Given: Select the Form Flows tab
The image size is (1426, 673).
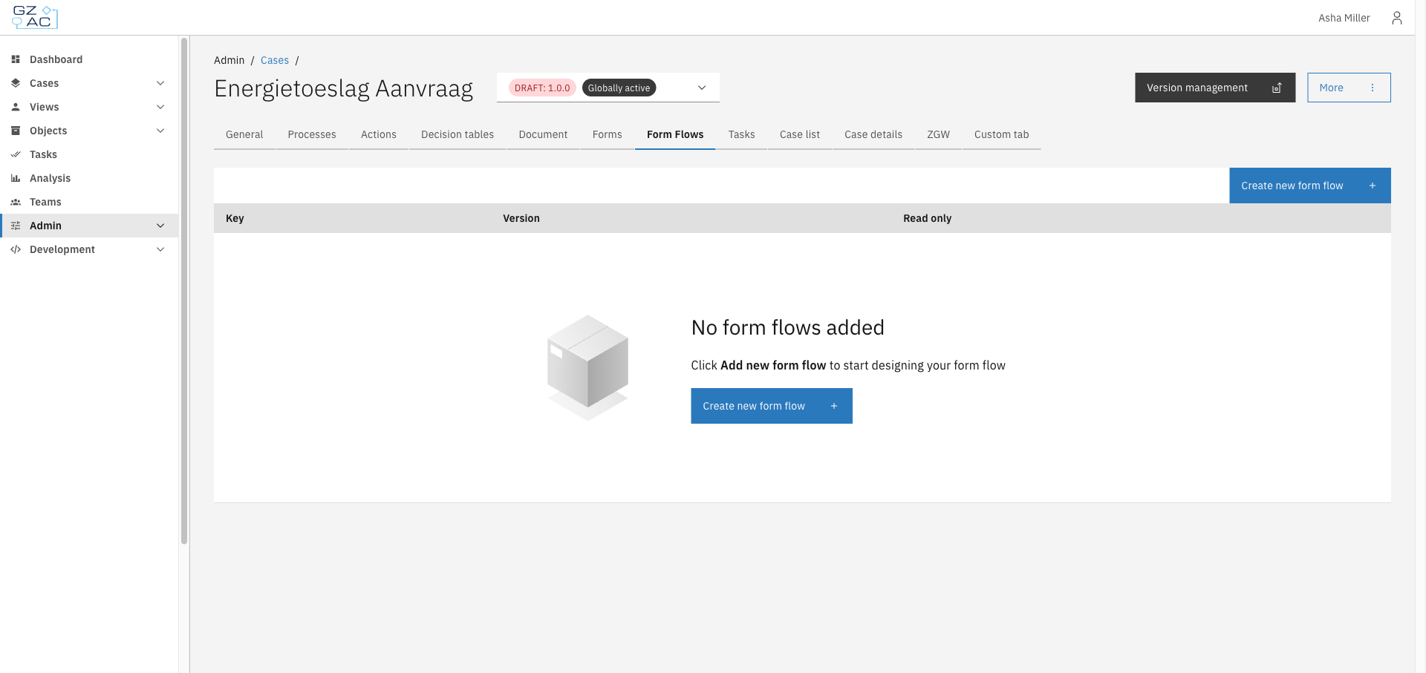Looking at the screenshot, I should click(675, 134).
